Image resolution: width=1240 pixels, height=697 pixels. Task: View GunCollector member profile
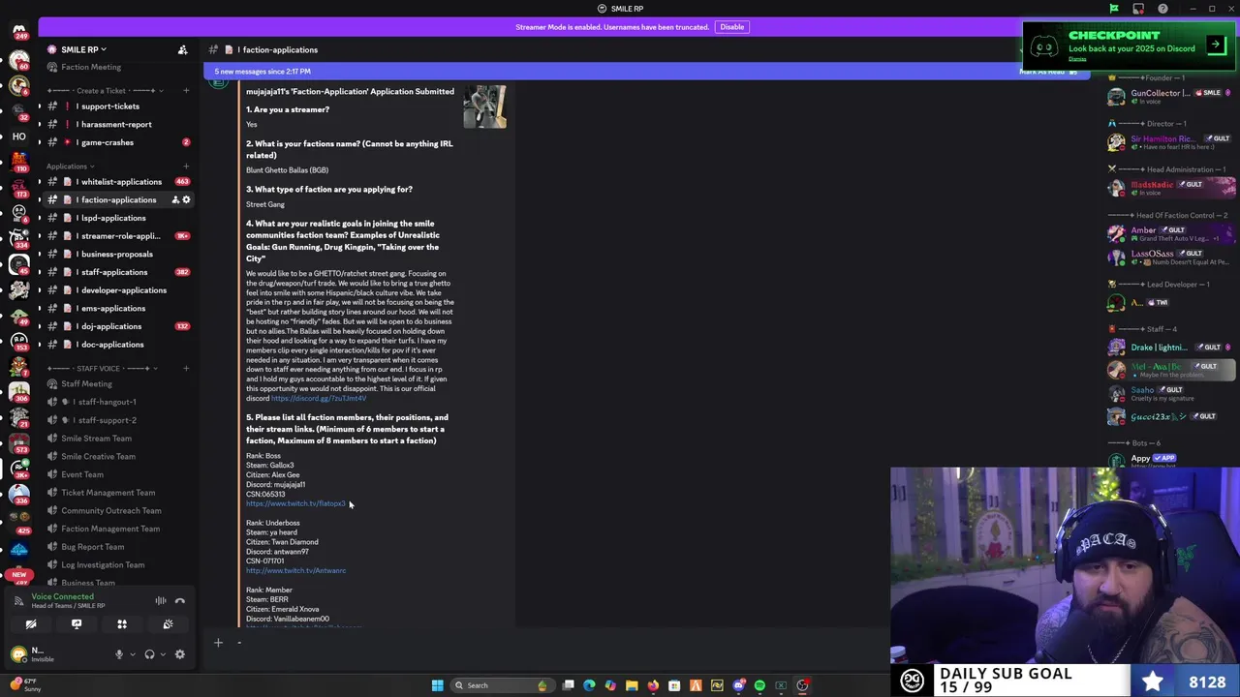click(x=1172, y=96)
